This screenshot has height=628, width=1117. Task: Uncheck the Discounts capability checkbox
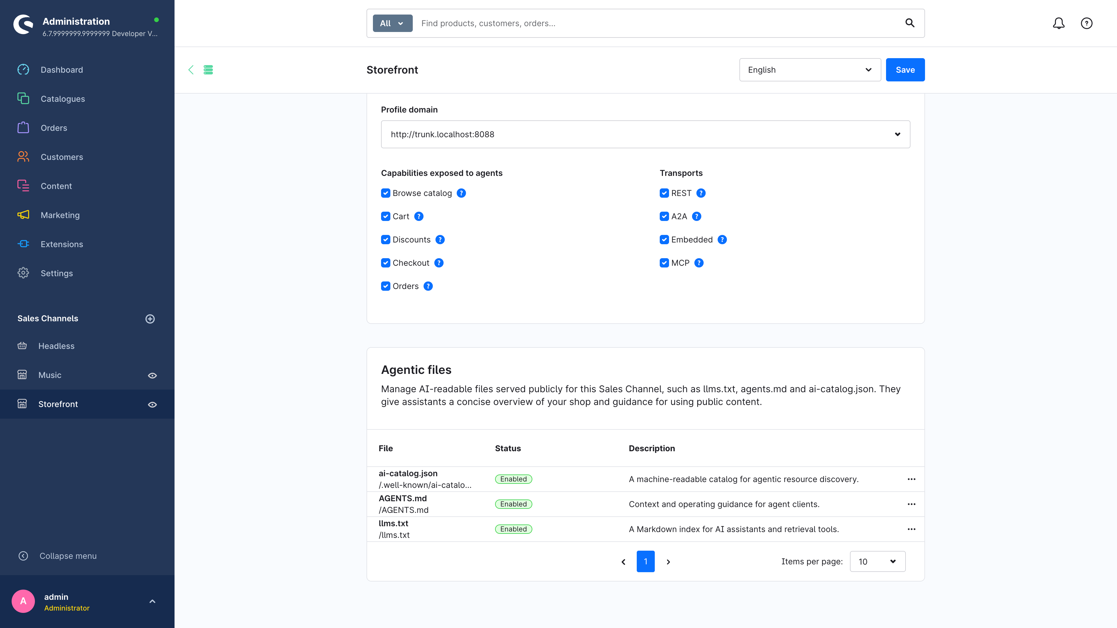(x=385, y=240)
